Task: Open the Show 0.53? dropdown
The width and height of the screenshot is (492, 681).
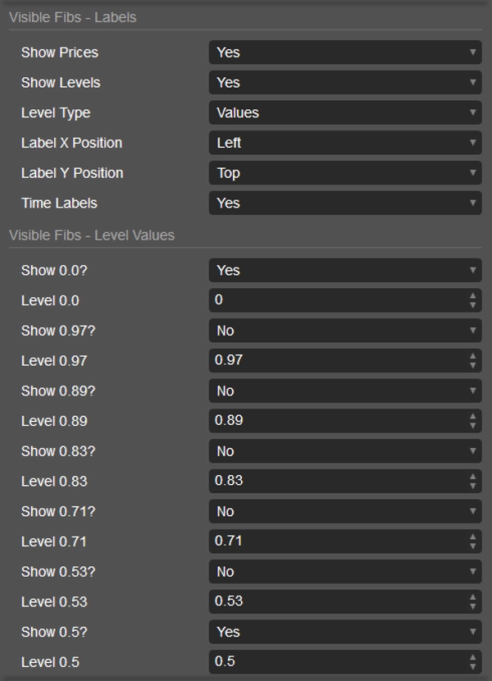Action: pyautogui.click(x=344, y=572)
